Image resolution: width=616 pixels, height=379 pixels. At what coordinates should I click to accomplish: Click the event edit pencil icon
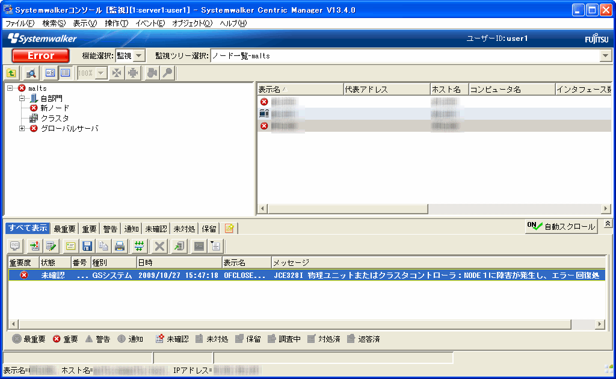51,246
